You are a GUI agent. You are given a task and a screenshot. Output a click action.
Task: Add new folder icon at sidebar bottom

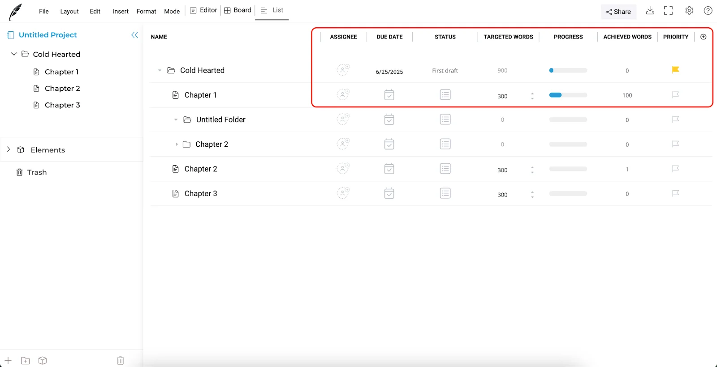click(26, 360)
